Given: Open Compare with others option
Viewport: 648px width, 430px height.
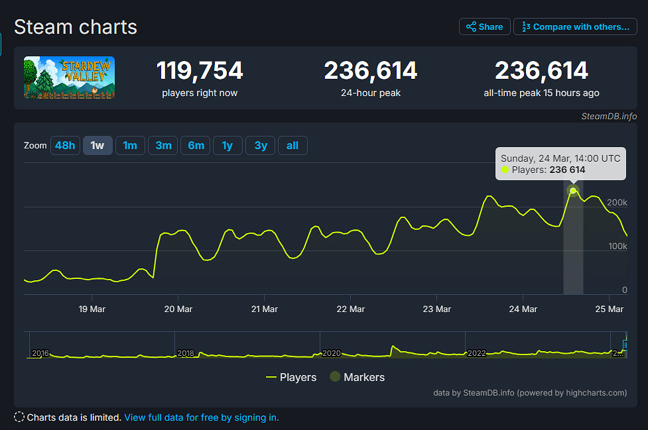Looking at the screenshot, I should point(575,27).
